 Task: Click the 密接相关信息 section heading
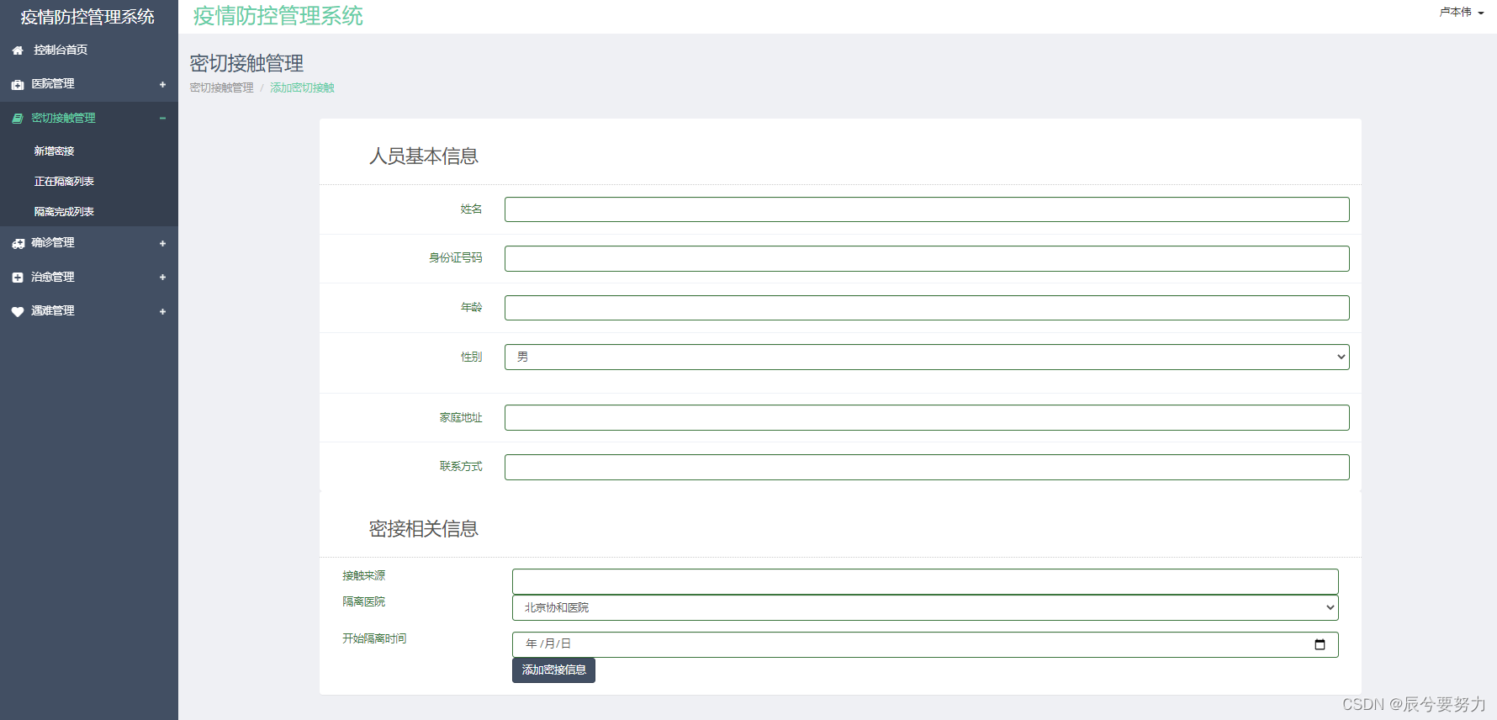click(424, 529)
